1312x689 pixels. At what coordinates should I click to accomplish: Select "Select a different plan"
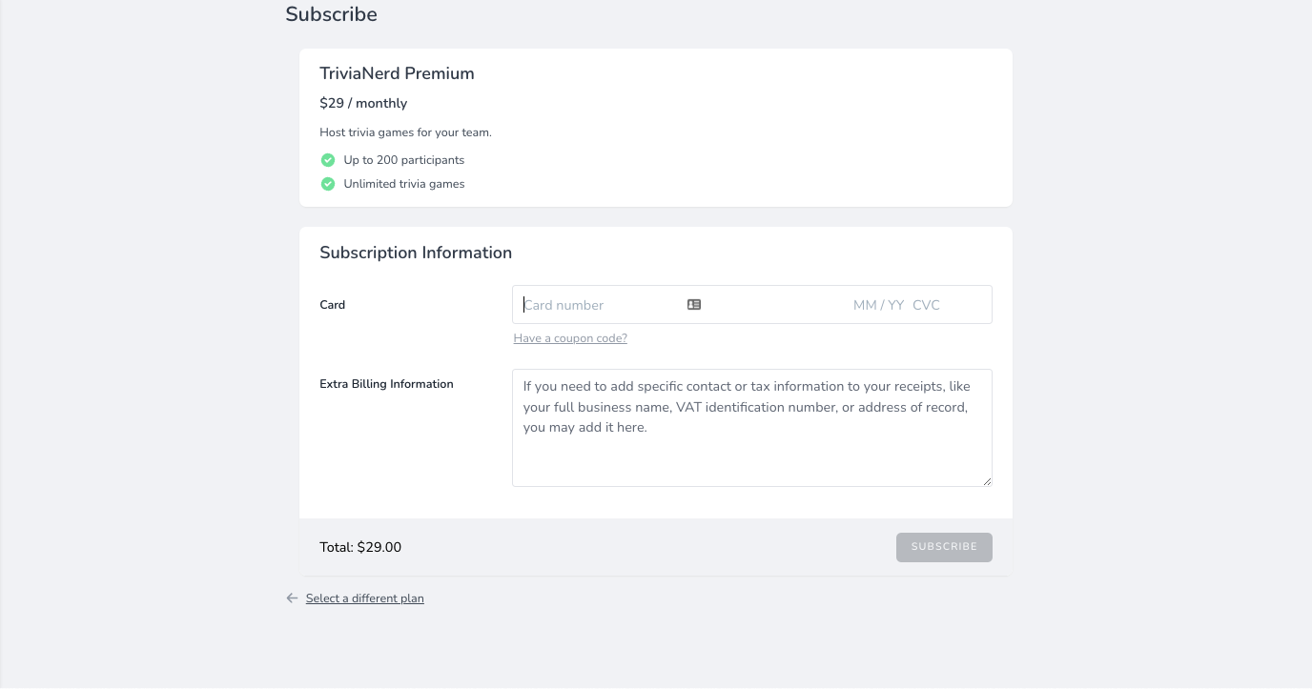[365, 598]
